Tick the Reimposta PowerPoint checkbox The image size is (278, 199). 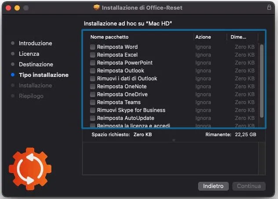tap(93, 63)
